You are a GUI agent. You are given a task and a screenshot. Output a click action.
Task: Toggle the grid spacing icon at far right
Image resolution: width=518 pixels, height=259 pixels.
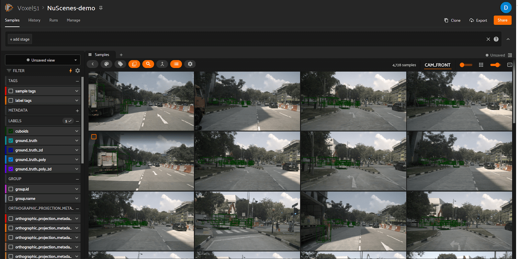click(x=510, y=65)
